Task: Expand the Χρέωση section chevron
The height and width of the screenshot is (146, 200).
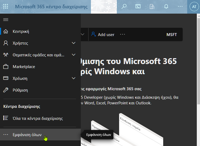Action: point(74,78)
